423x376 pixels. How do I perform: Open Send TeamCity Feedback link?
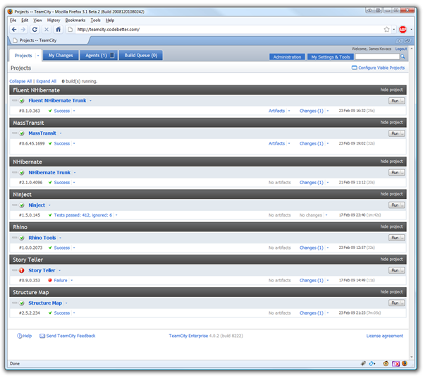70,336
